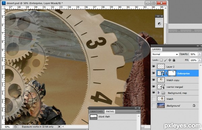The image size is (202, 130).
Task: Click the lock all padlock icon
Action: coord(174,60)
